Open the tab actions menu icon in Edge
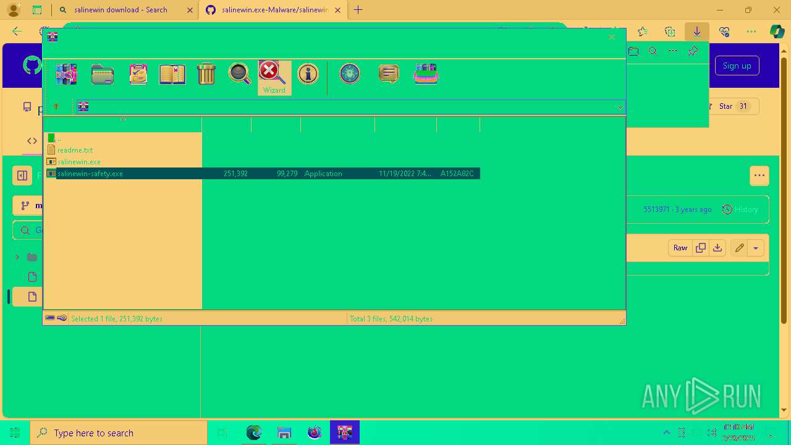 click(37, 10)
